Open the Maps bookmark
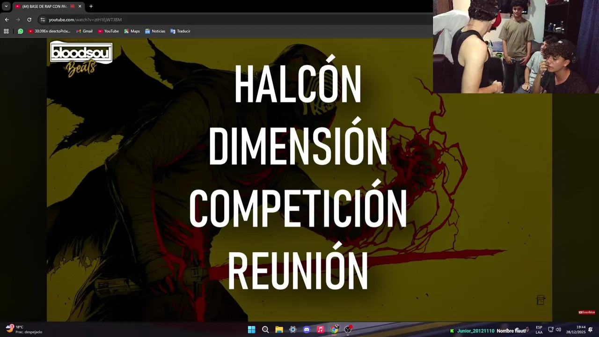Viewport: 599px width, 337px height. (132, 31)
